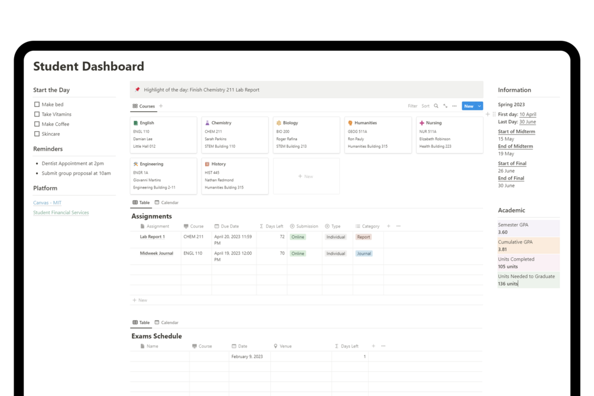Toggle the Make Coffee checkbox

(x=37, y=124)
